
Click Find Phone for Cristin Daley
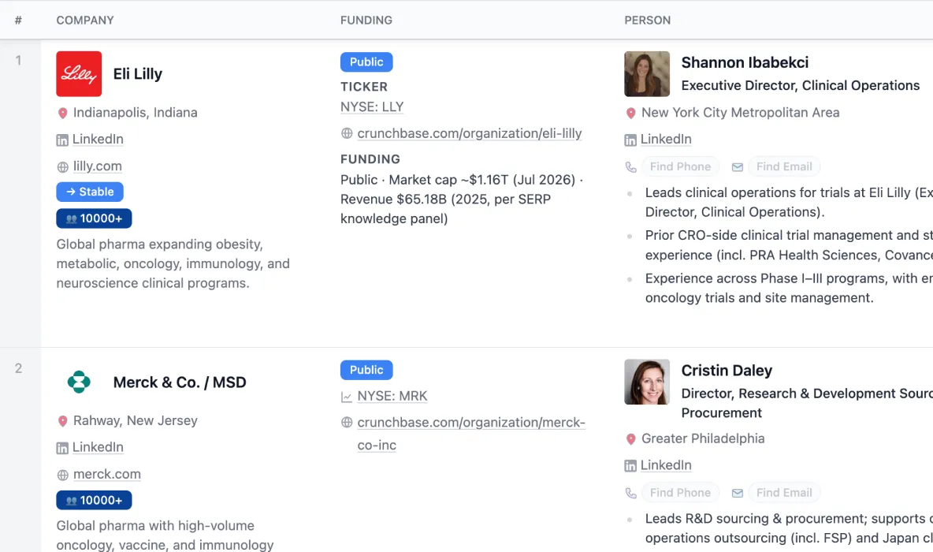680,492
